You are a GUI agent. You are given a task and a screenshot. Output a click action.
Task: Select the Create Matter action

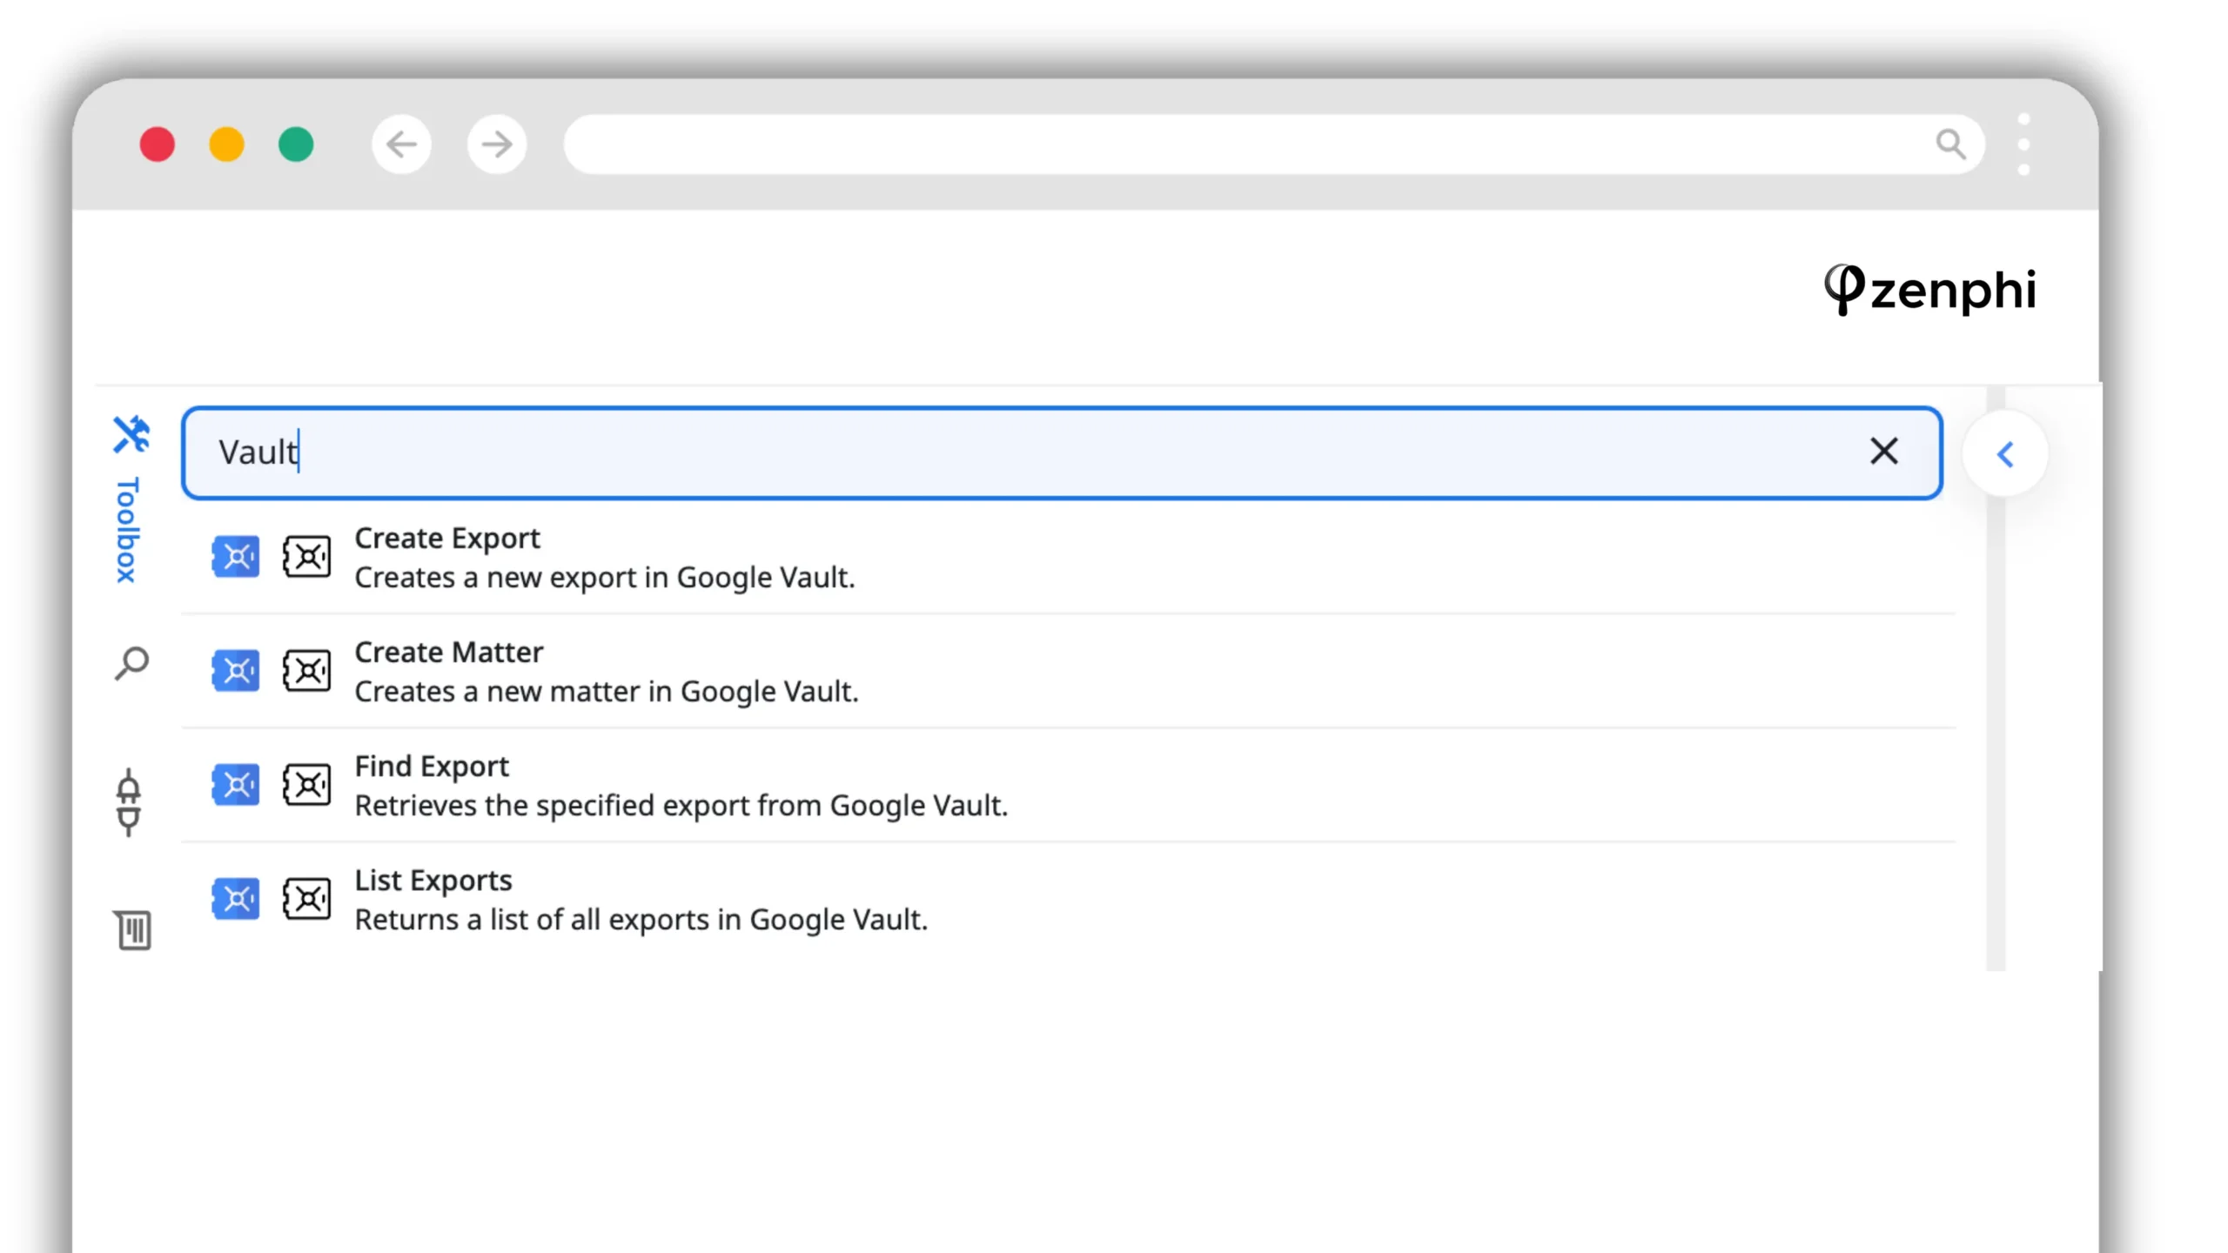[x=1068, y=671]
